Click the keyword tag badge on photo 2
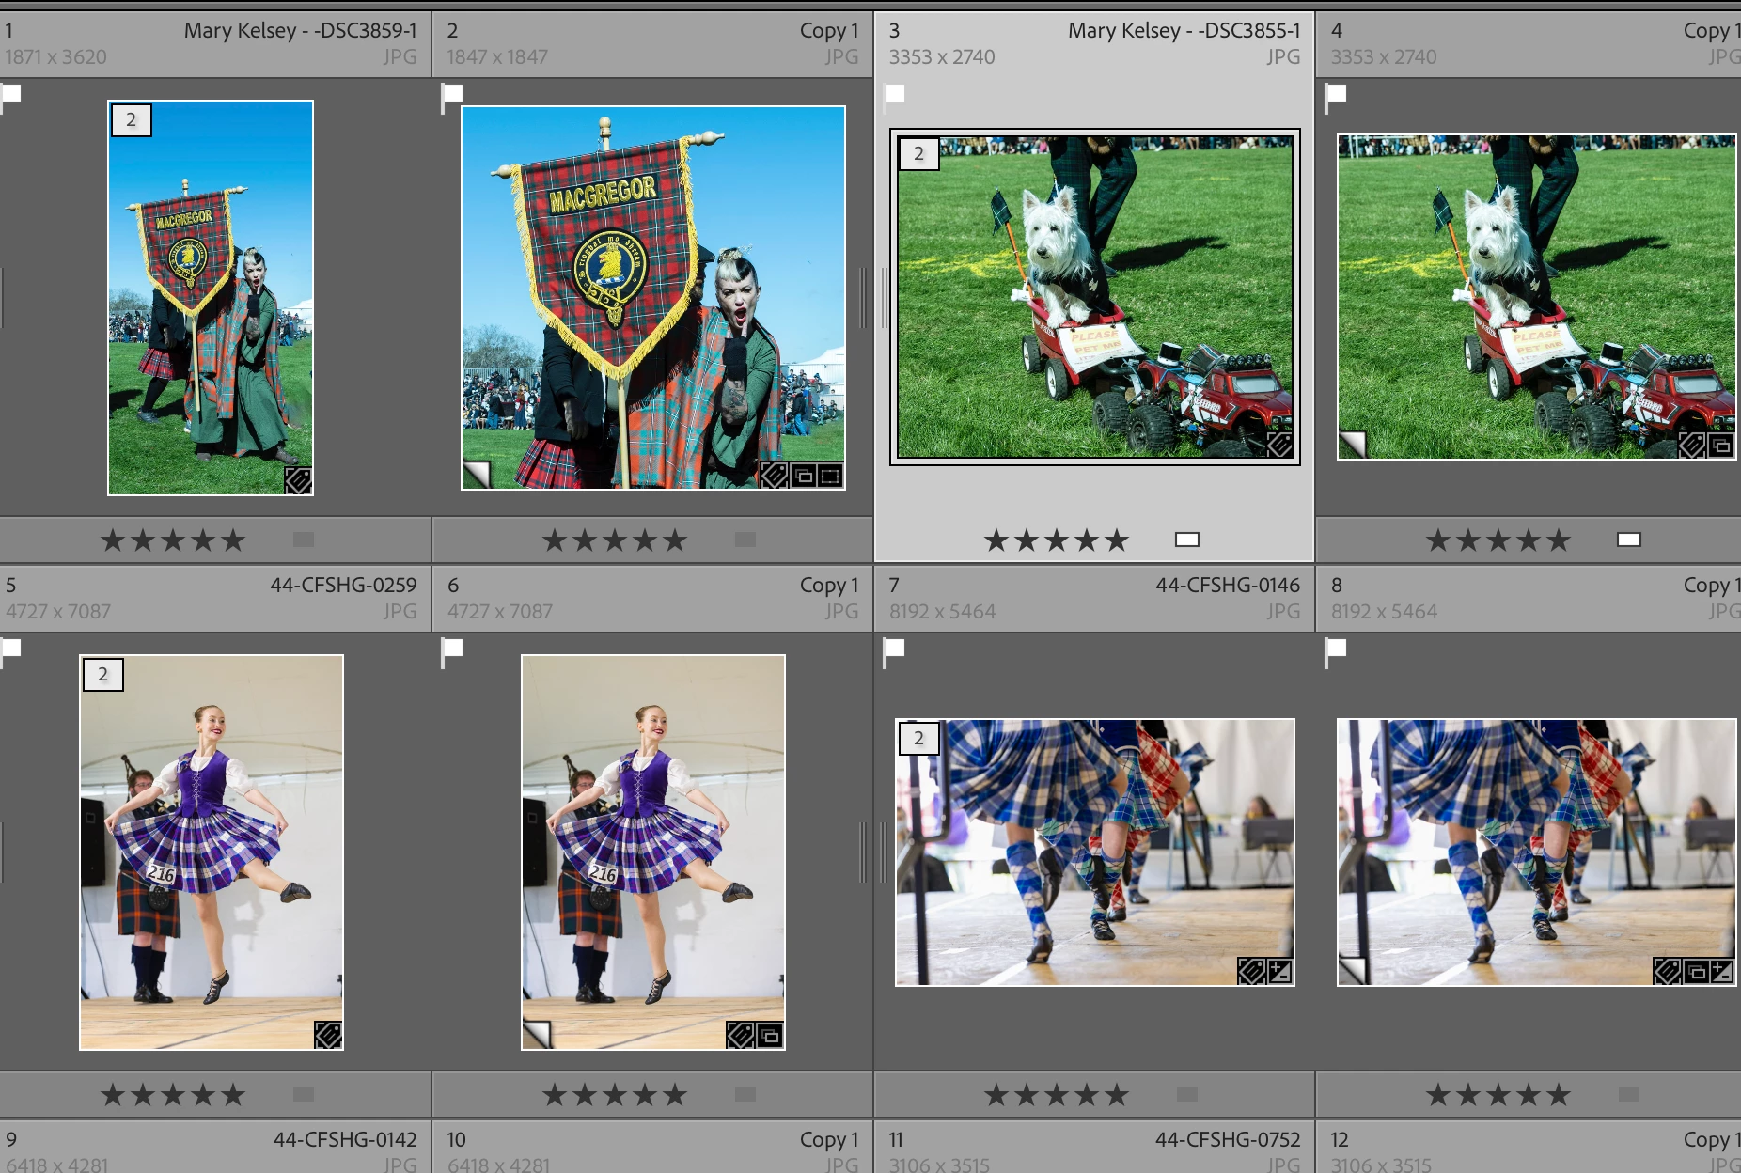This screenshot has width=1741, height=1173. [774, 476]
